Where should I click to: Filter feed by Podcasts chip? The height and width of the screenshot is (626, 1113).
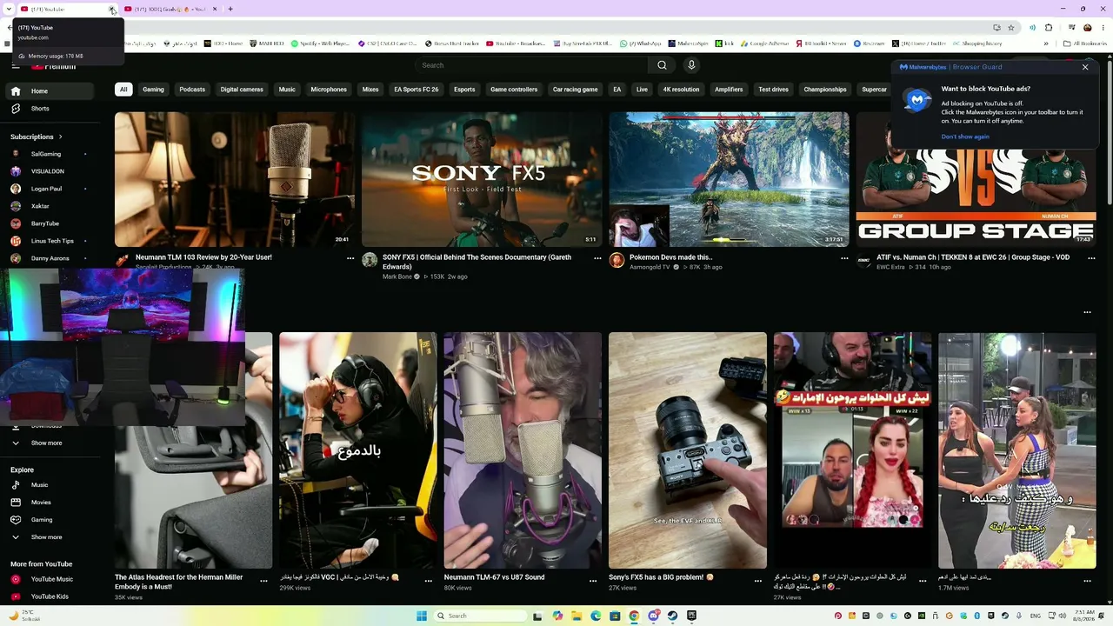[192, 90]
